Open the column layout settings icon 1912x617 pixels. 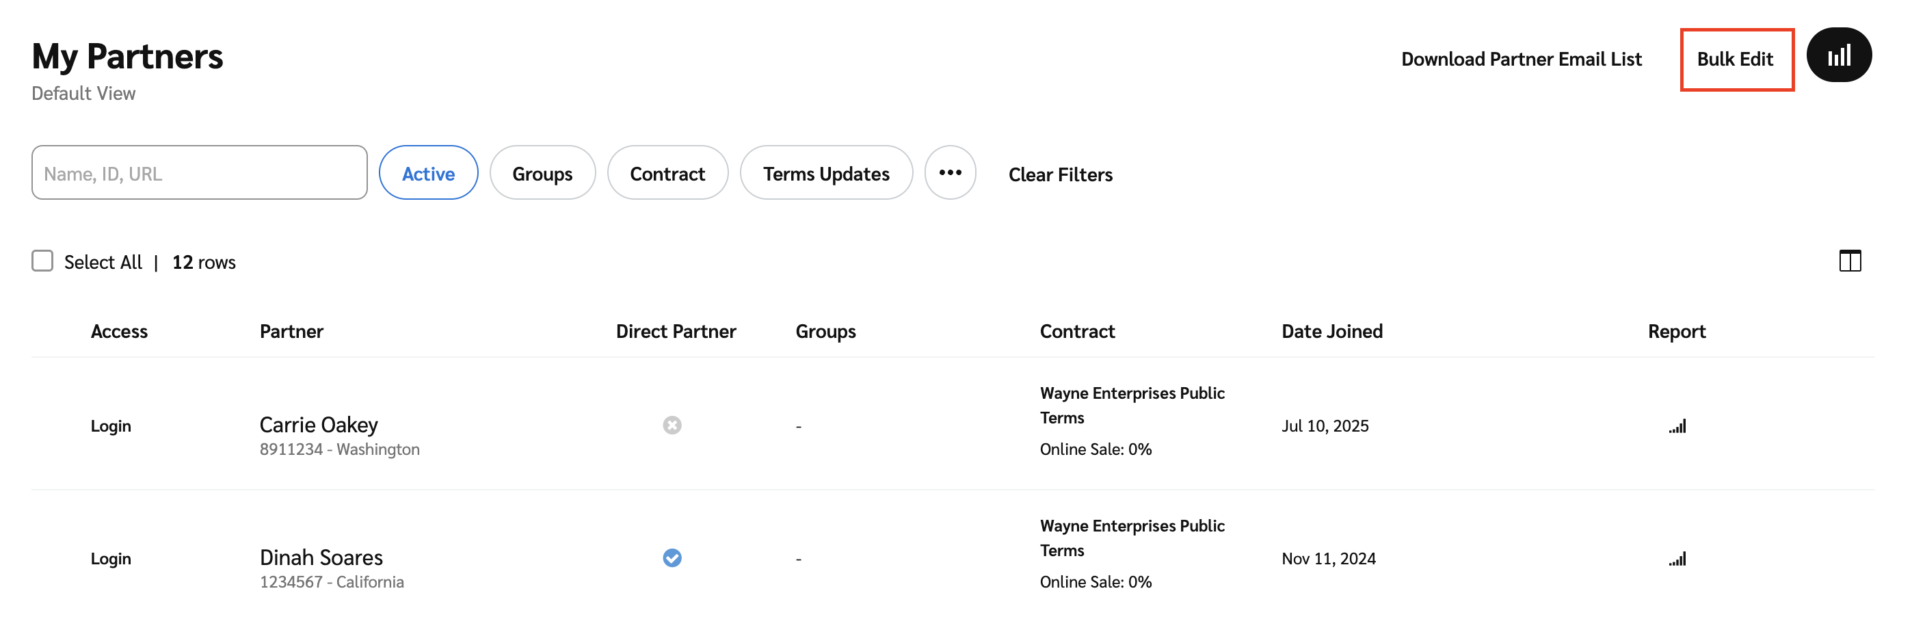(x=1849, y=261)
